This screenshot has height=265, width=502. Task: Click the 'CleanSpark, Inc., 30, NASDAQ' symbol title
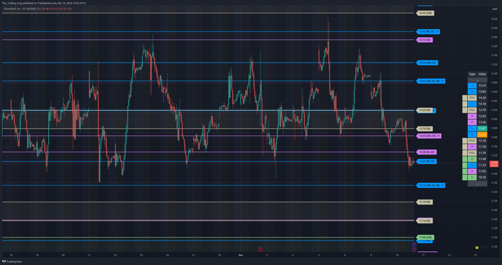coord(20,9)
